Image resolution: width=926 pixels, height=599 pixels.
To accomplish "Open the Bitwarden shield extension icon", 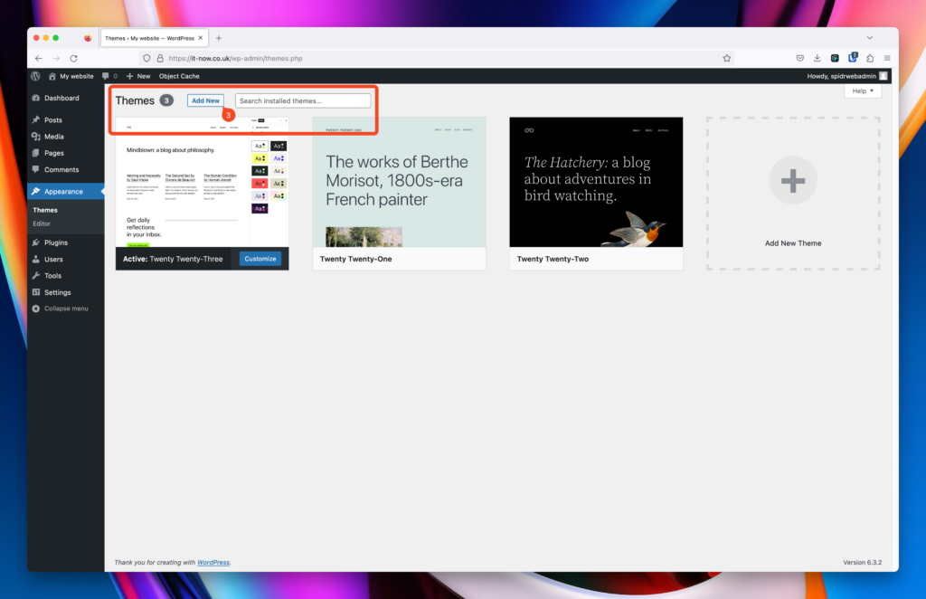I will pyautogui.click(x=852, y=58).
